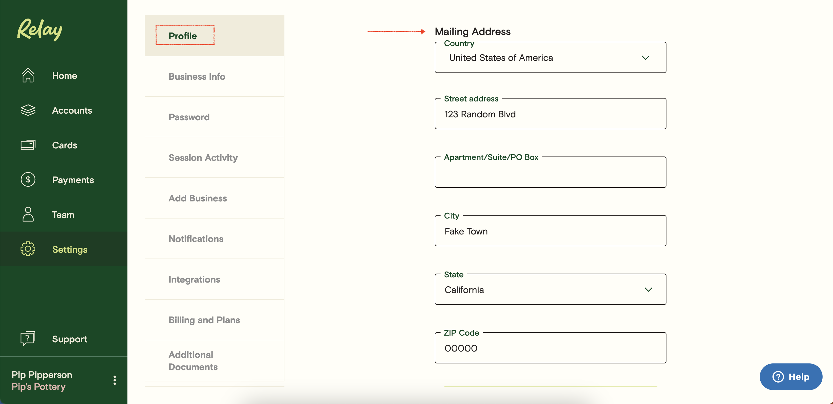Open the Team page

[64, 214]
